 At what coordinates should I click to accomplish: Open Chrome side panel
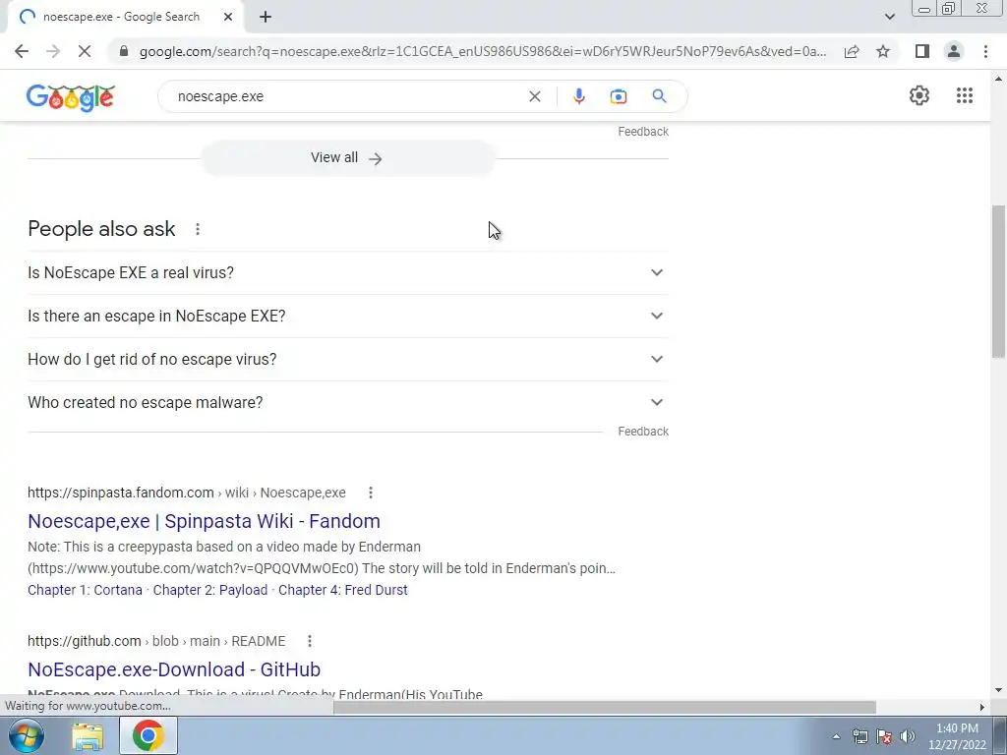click(x=922, y=51)
